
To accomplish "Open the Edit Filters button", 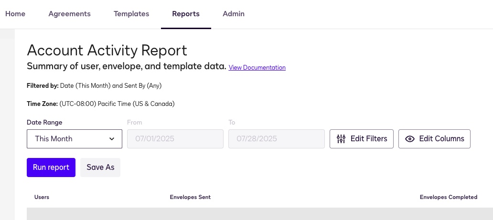I will [x=362, y=139].
